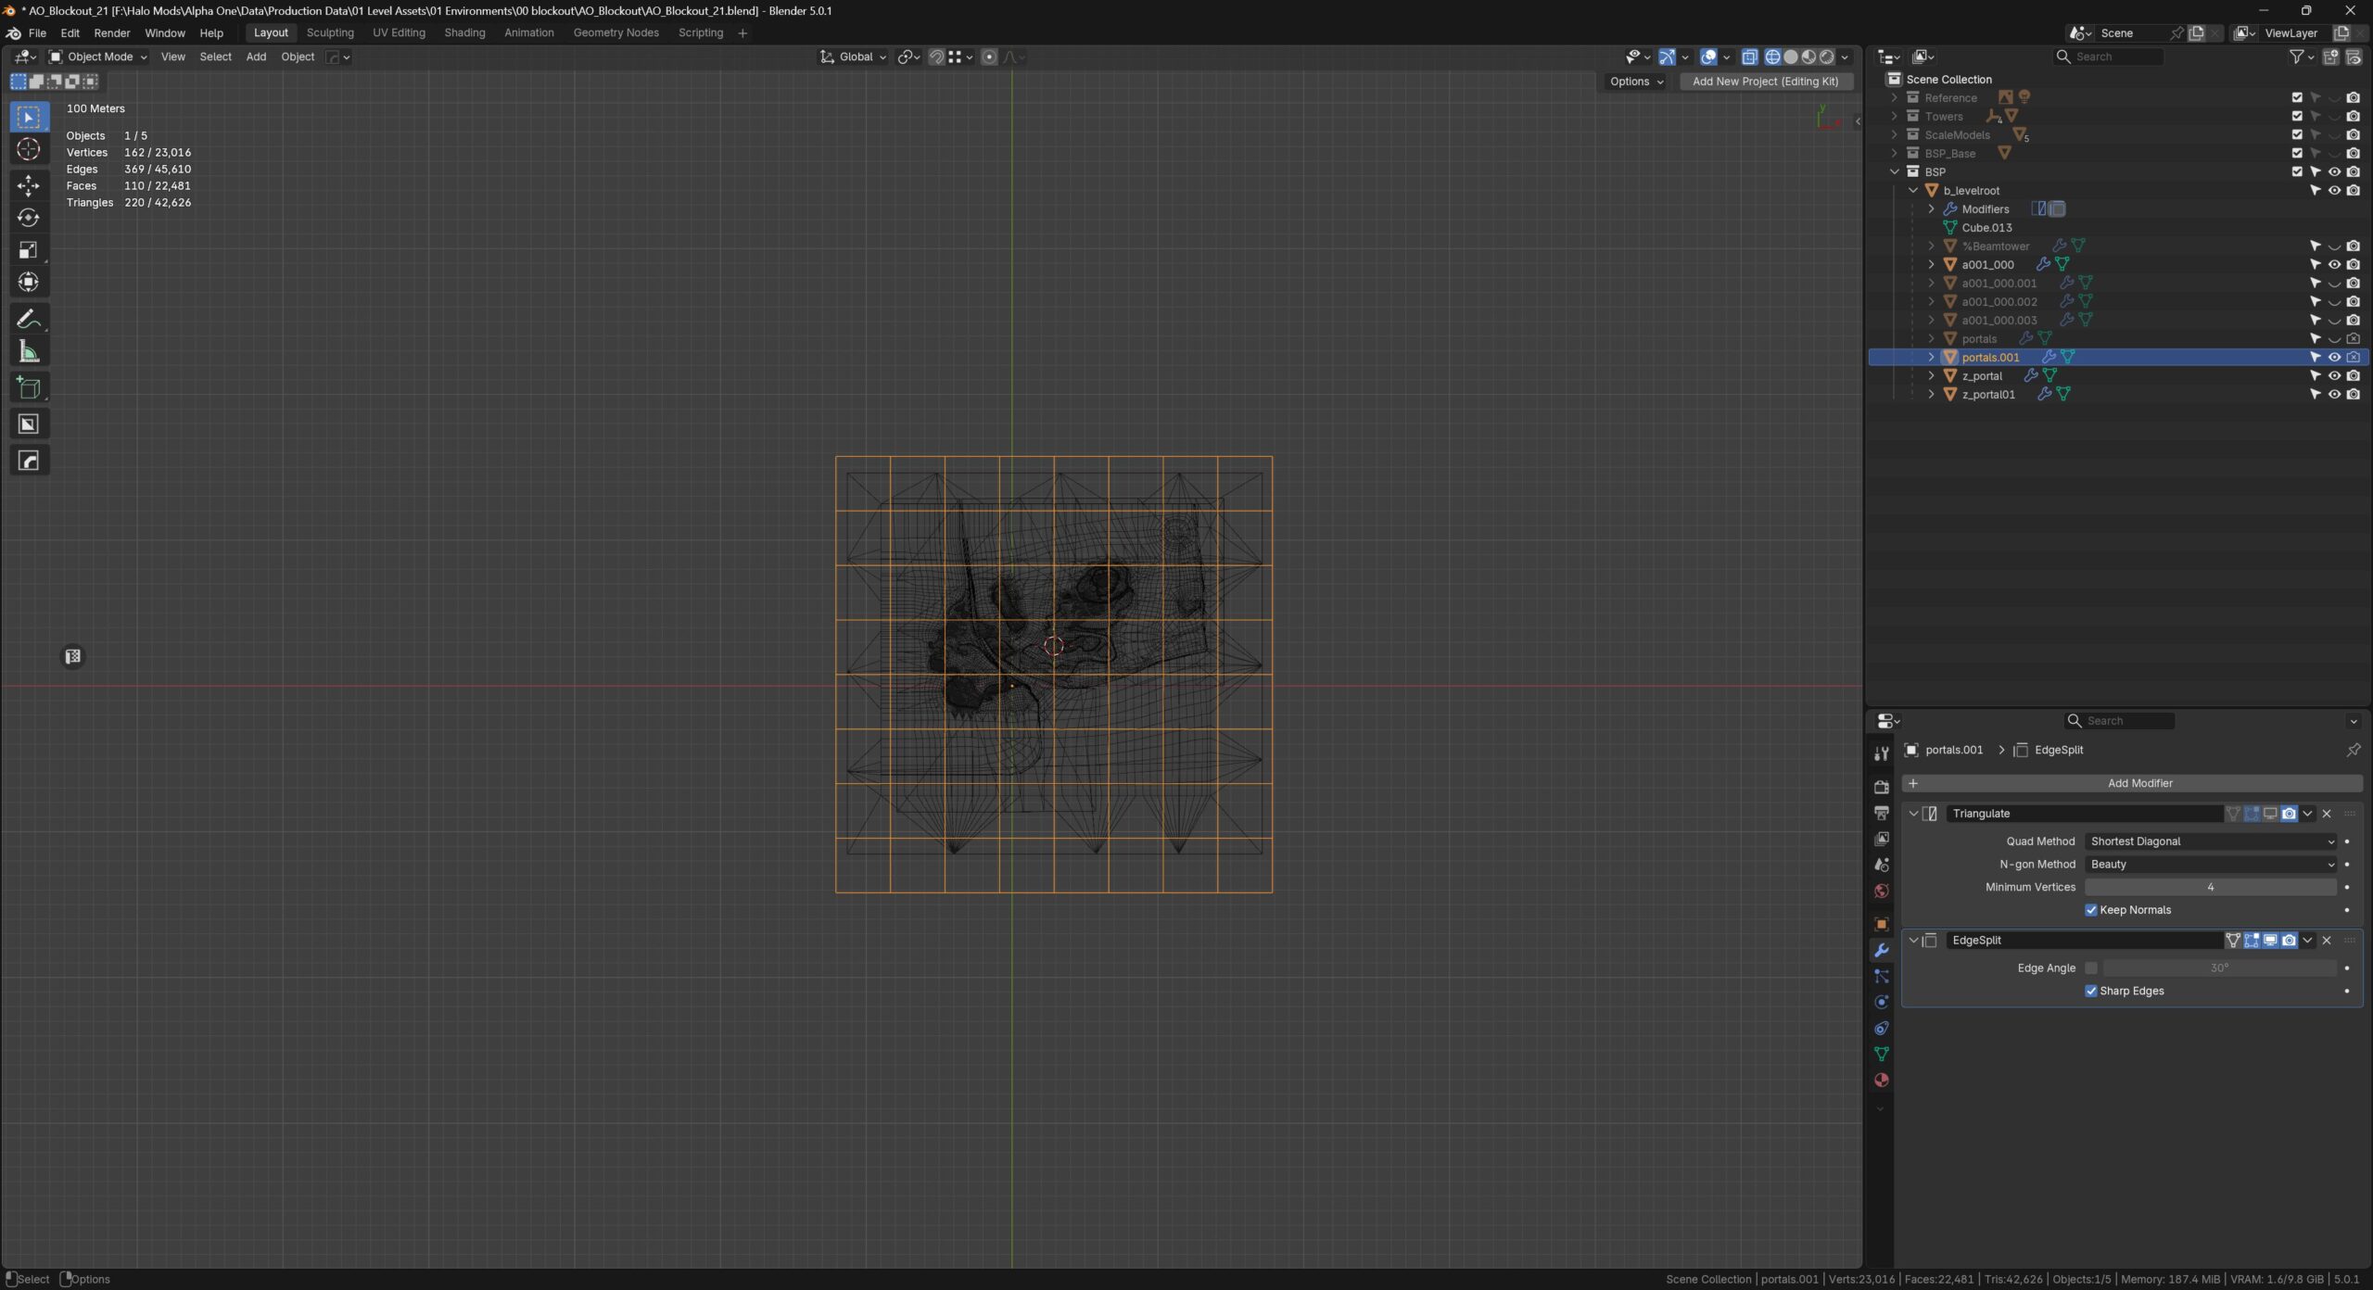Open the Material properties tab
Viewport: 2373px width, 1290px height.
tap(1881, 1081)
